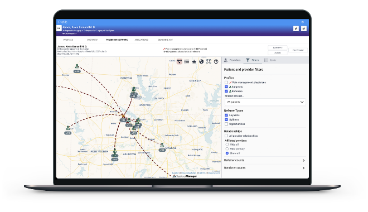
Task: Select the Hide all radio option
Action: (x=227, y=144)
